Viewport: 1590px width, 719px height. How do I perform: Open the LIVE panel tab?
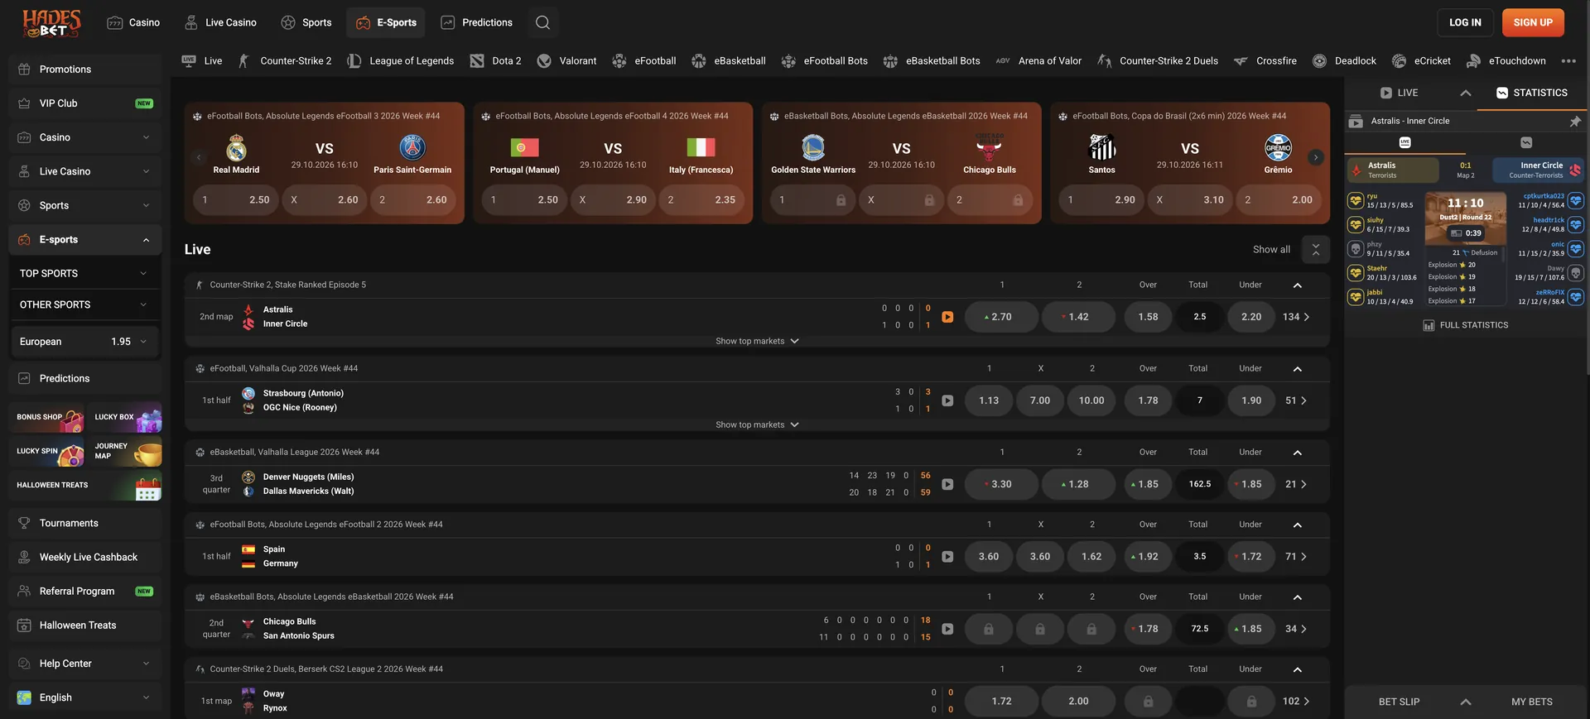coord(1400,93)
